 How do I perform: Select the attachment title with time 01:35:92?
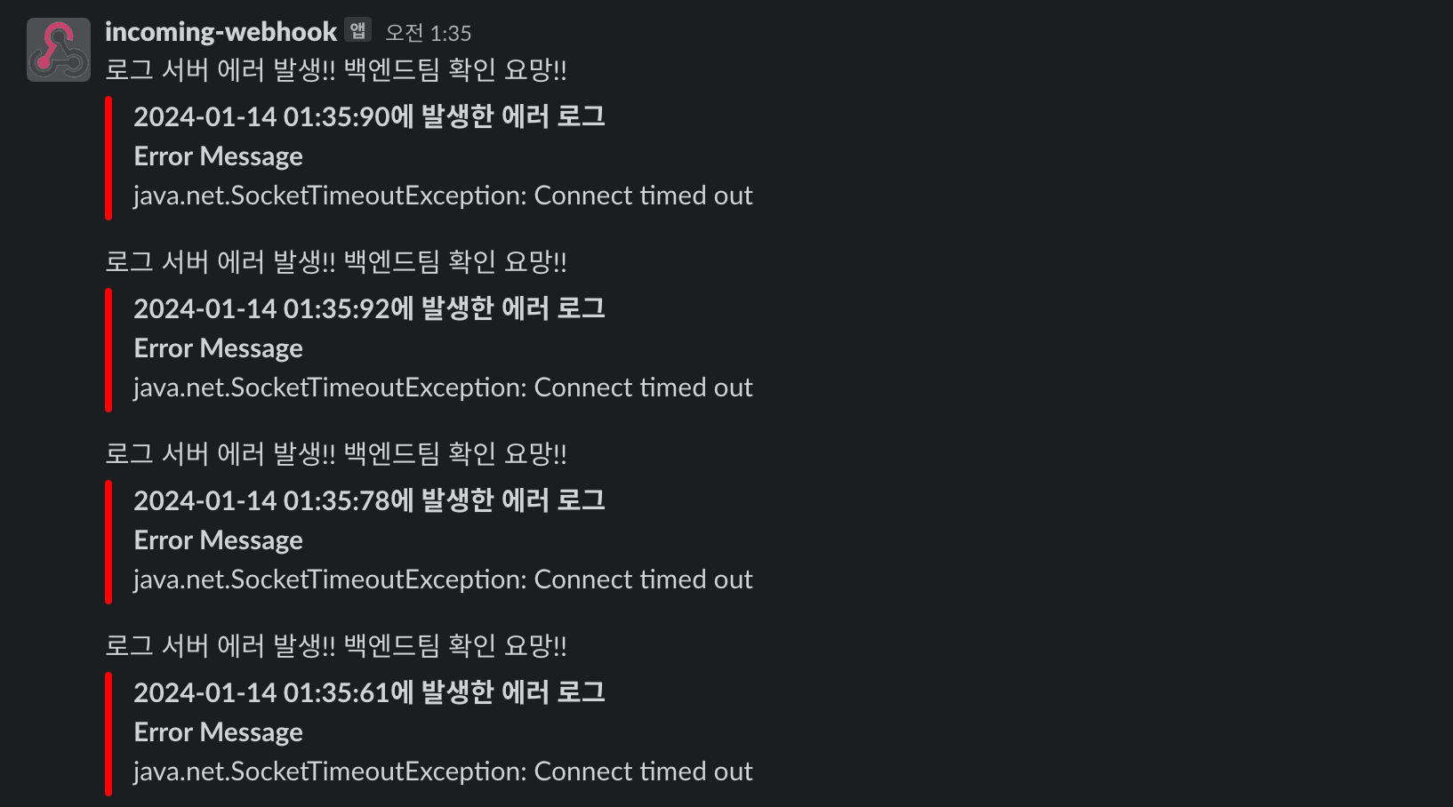[x=369, y=308]
